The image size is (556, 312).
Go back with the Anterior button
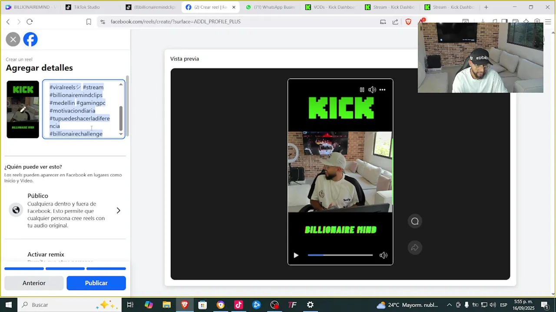pyautogui.click(x=34, y=283)
